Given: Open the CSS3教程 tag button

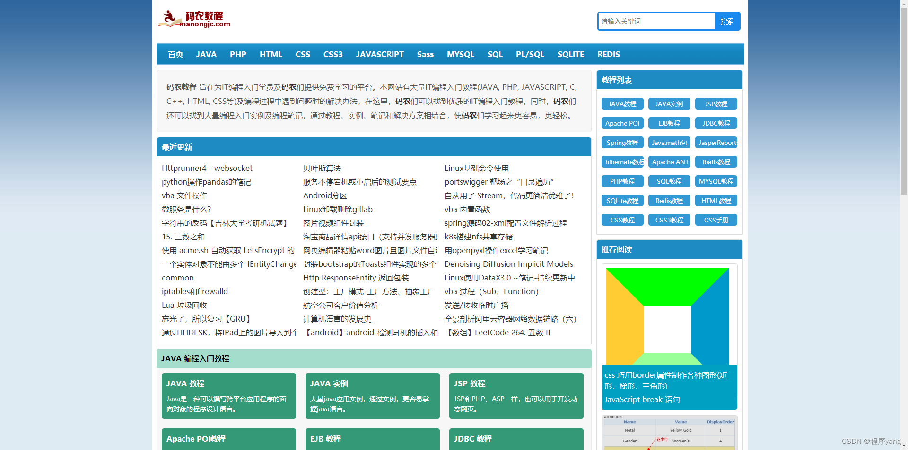Looking at the screenshot, I should (669, 220).
